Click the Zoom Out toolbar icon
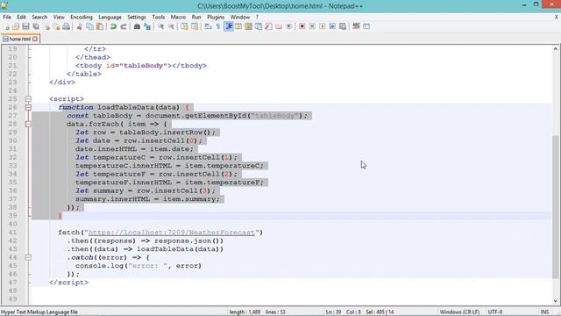Viewport: 561px width, 316px height. click(x=171, y=26)
